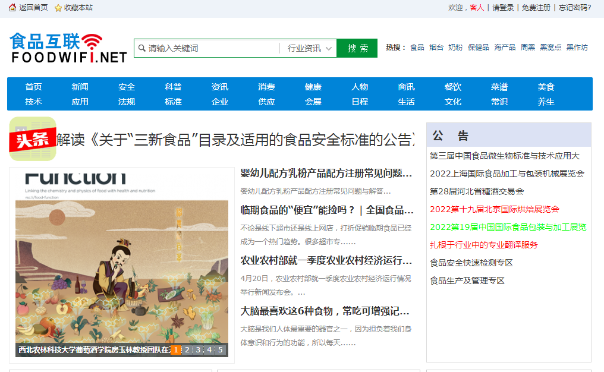Open the 请登录 login link
Viewport: 604px width, 372px height.
tap(503, 8)
